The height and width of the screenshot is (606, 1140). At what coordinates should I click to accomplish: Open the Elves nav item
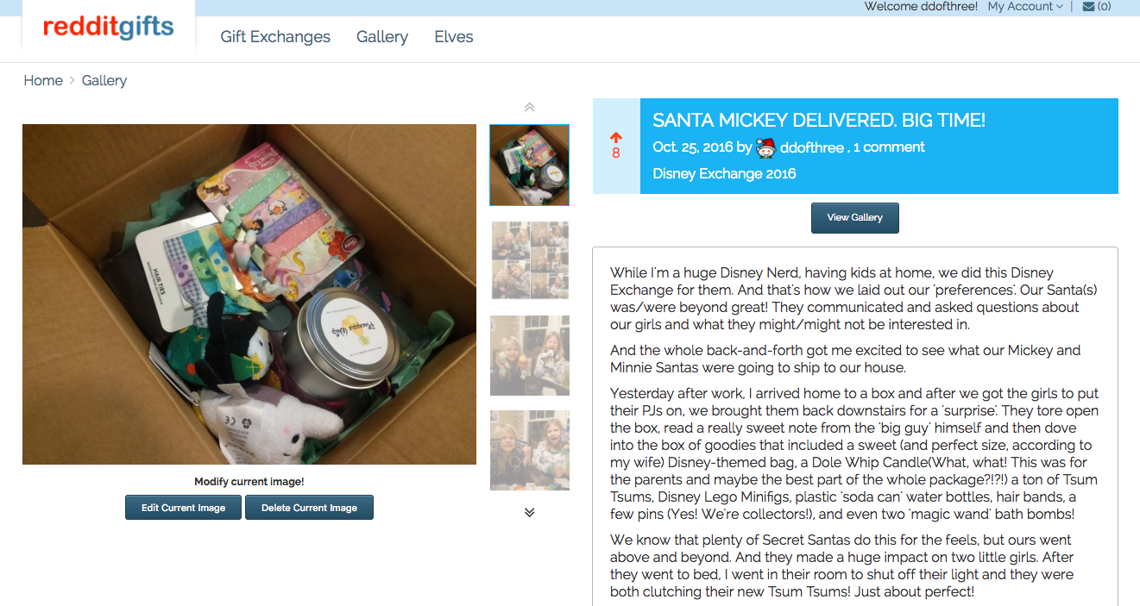pyautogui.click(x=454, y=37)
